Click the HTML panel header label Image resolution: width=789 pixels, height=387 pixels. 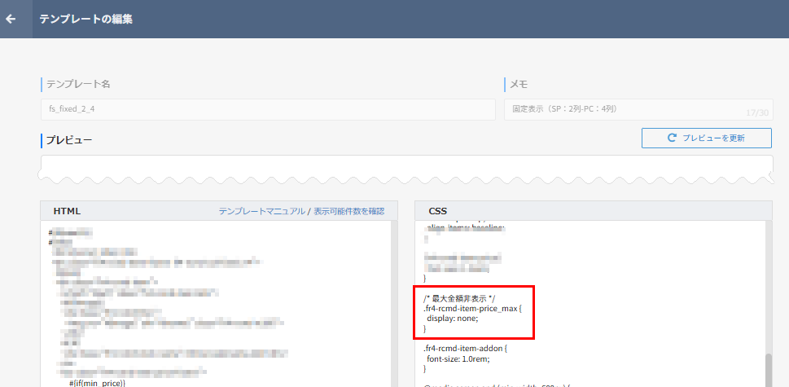coord(67,211)
